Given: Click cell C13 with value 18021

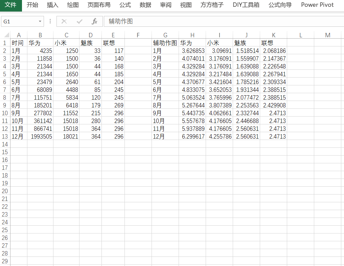Looking at the screenshot, I should (x=66, y=136).
